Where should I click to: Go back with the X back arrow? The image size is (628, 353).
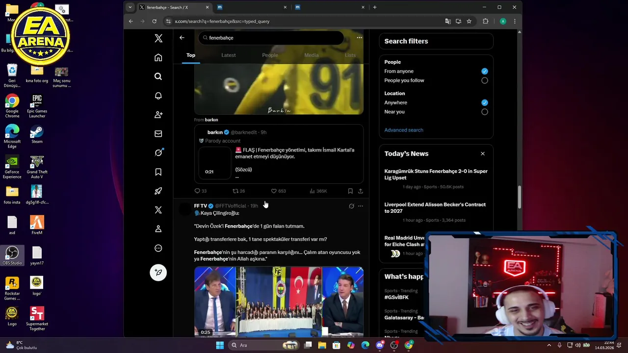(x=182, y=38)
